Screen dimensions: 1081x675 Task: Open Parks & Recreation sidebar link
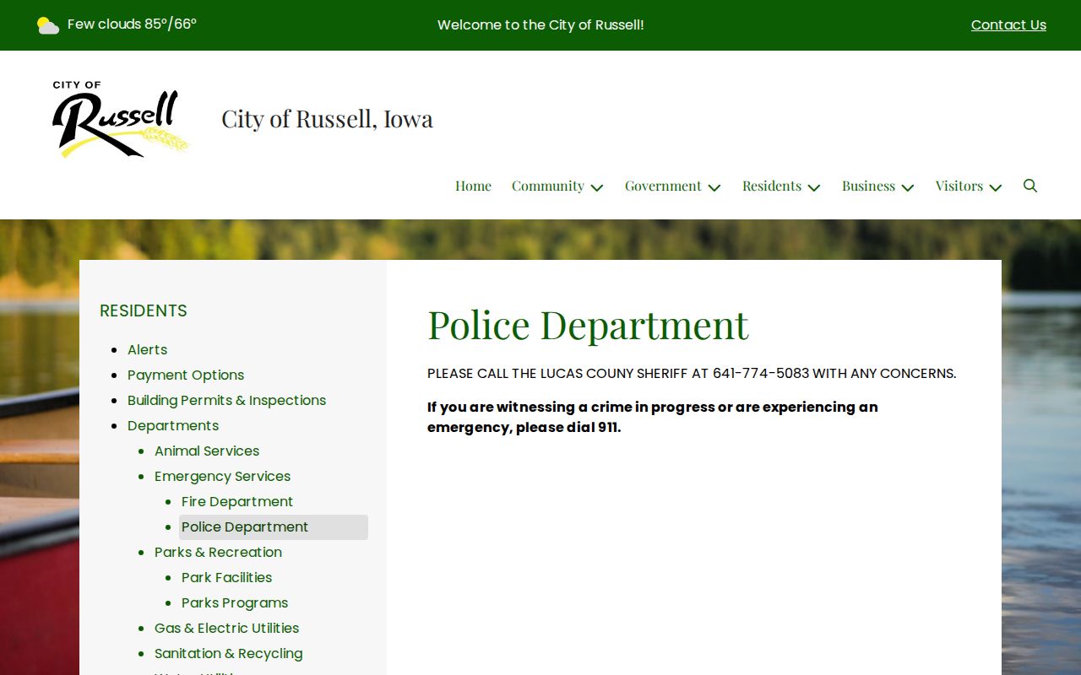pyautogui.click(x=218, y=552)
